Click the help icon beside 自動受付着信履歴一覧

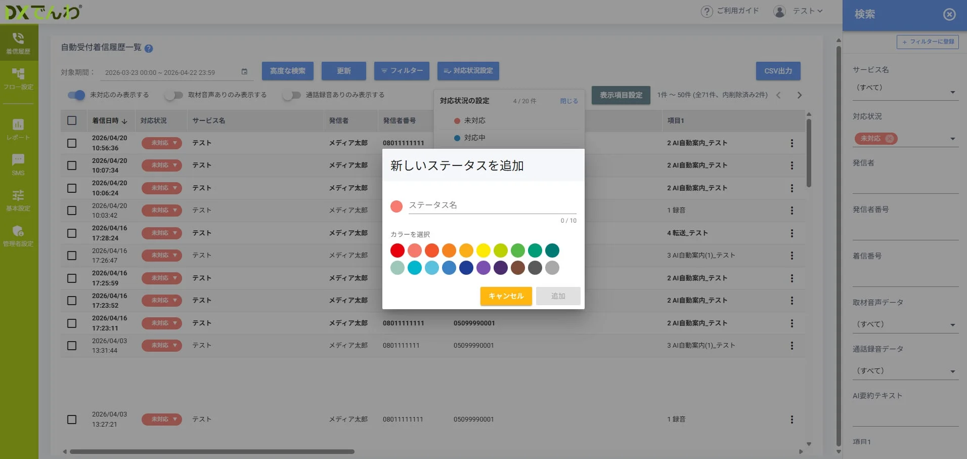(149, 49)
